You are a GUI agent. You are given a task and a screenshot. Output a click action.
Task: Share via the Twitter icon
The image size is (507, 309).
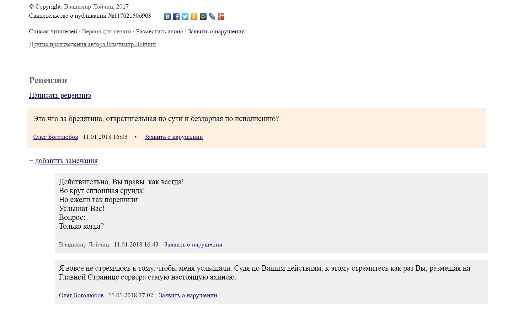pos(185,17)
